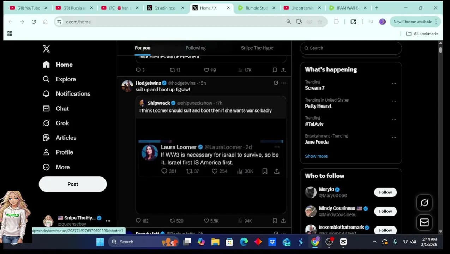The width and height of the screenshot is (450, 254).
Task: Open more options for Patty Hearst trend
Action: [x=394, y=101]
